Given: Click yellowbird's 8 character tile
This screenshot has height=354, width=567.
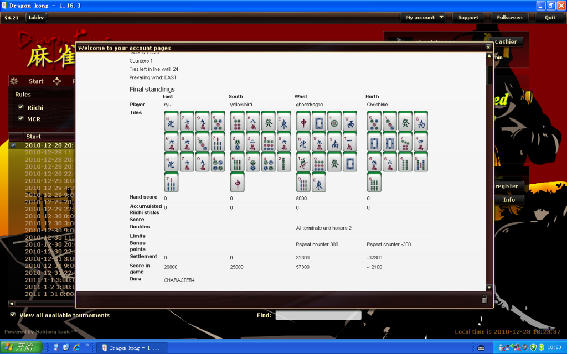Looking at the screenshot, I should click(x=253, y=121).
